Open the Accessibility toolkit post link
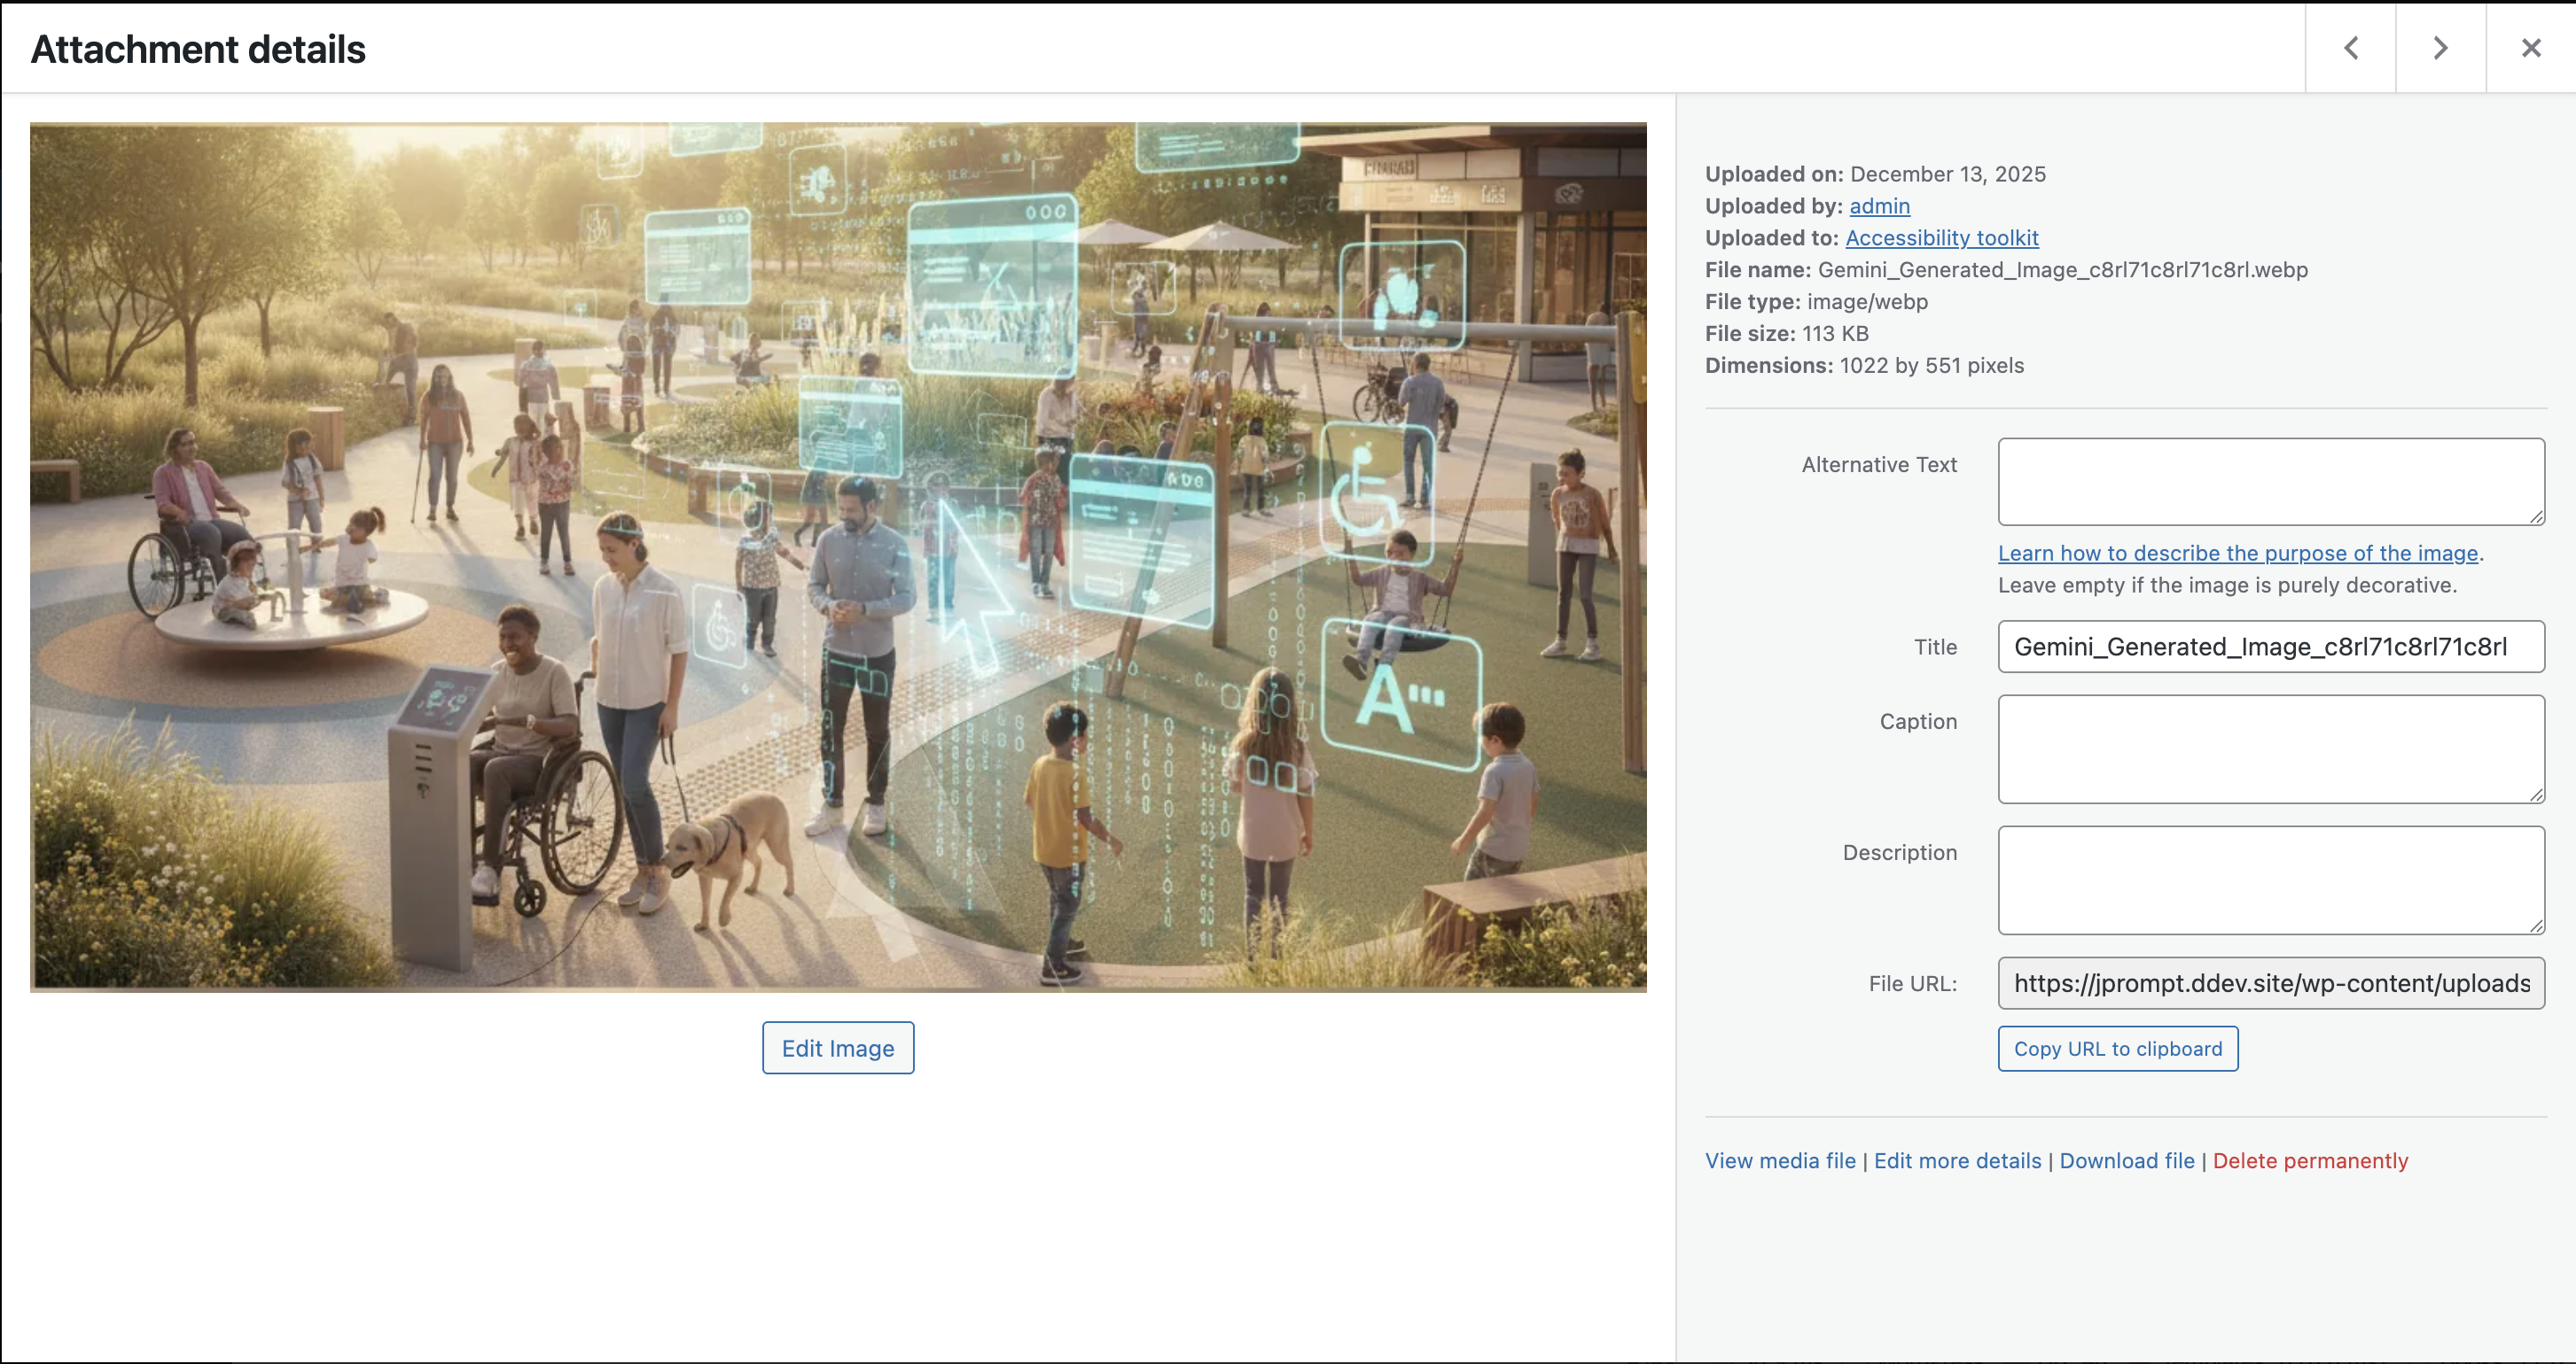 pyautogui.click(x=1941, y=238)
